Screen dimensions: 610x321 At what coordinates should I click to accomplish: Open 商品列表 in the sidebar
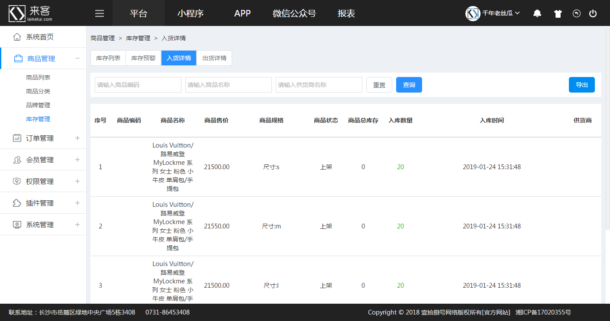38,77
